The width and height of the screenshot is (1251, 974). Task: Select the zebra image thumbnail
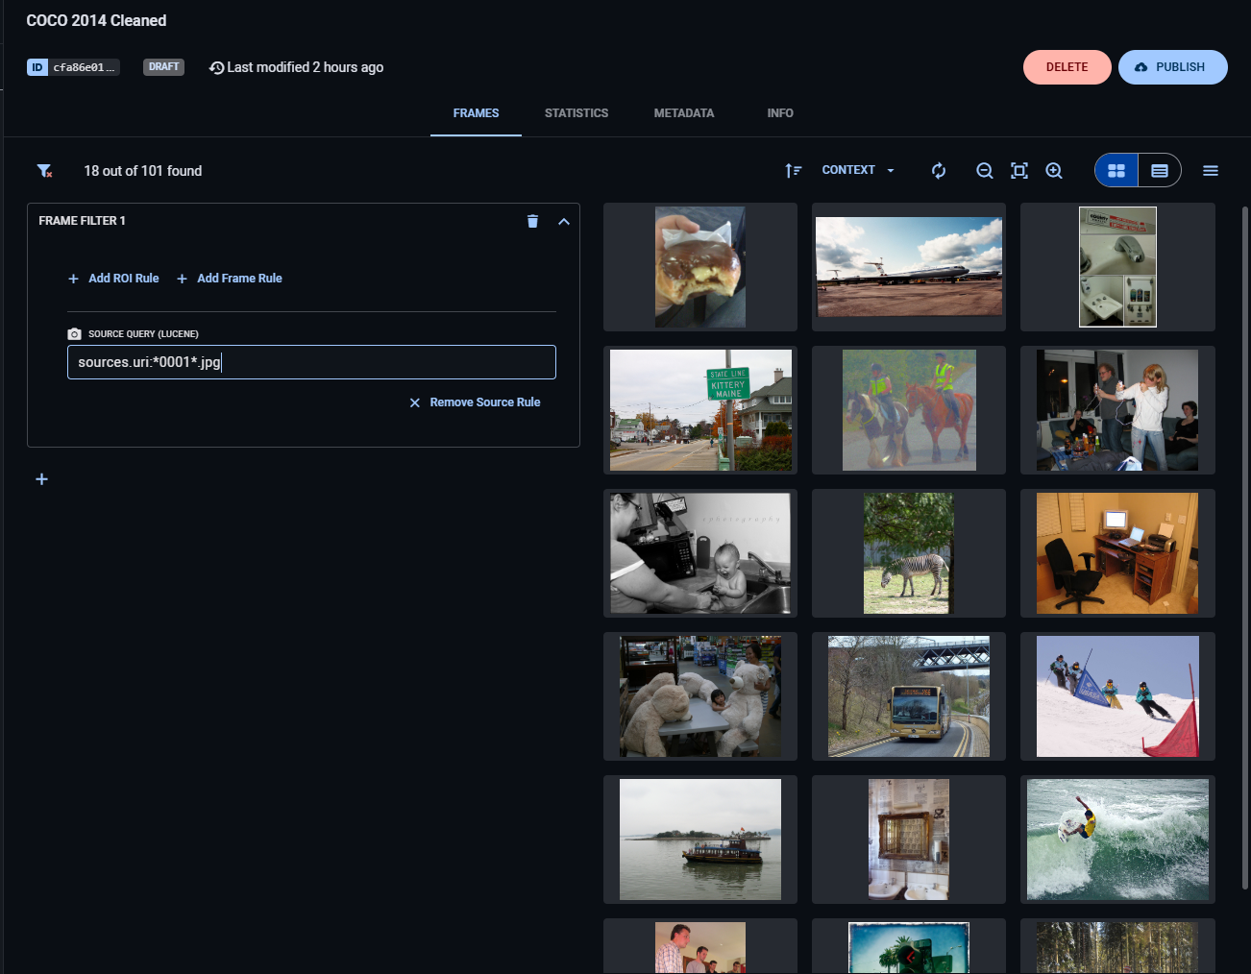pos(908,553)
